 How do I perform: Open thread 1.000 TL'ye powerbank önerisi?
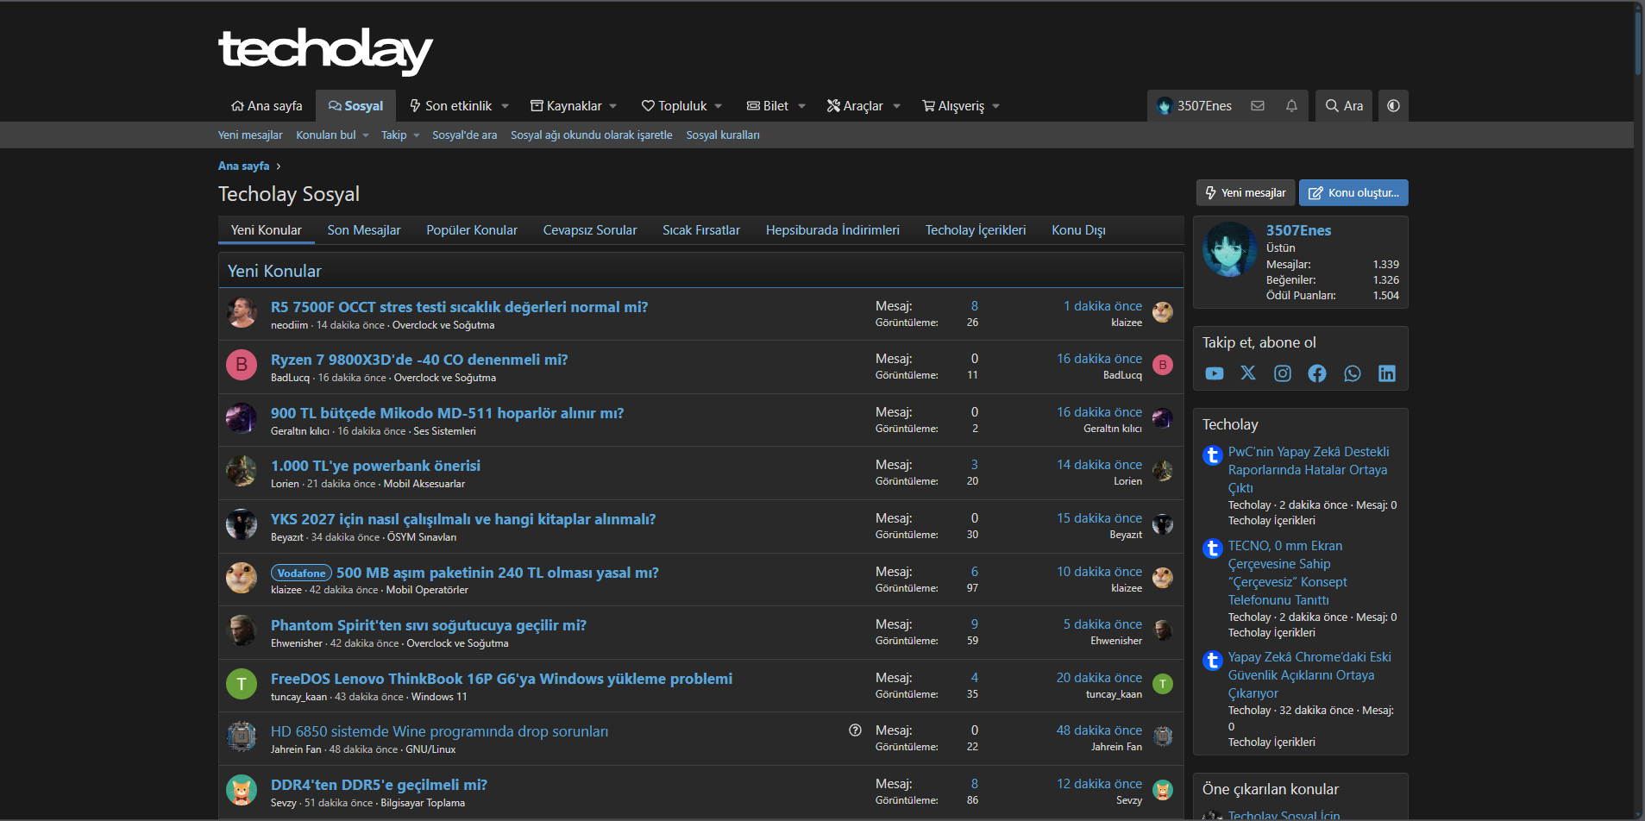click(375, 466)
